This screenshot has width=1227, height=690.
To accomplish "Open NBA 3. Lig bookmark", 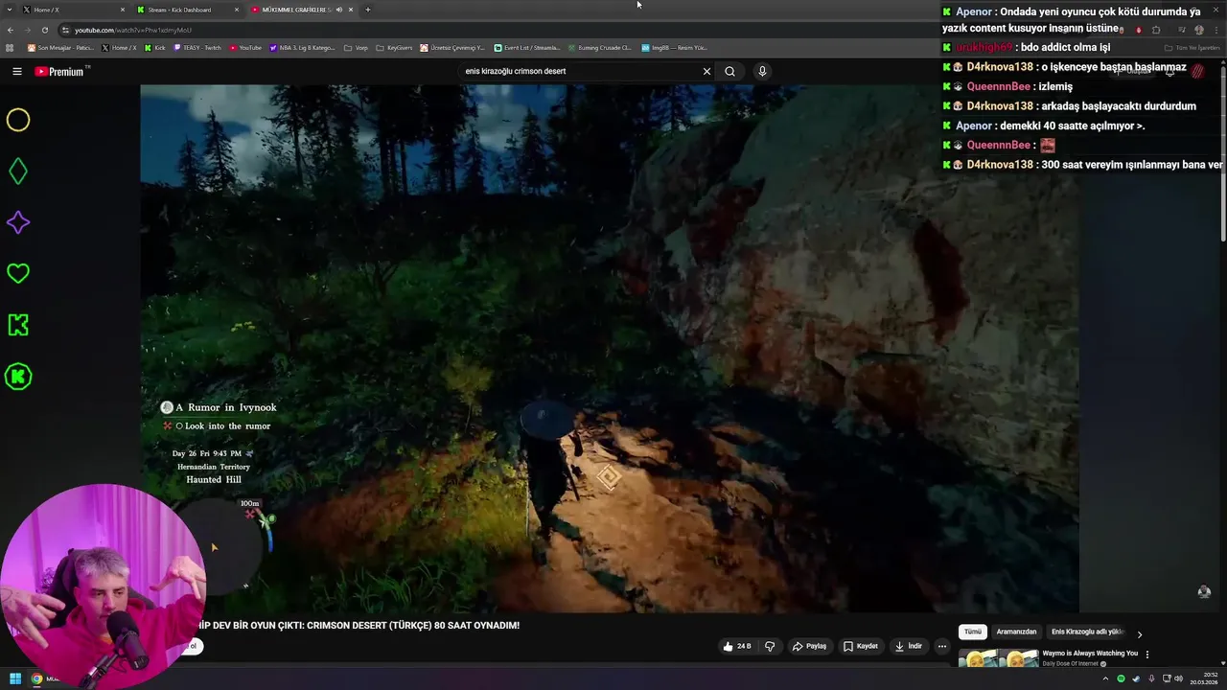I will coord(303,47).
